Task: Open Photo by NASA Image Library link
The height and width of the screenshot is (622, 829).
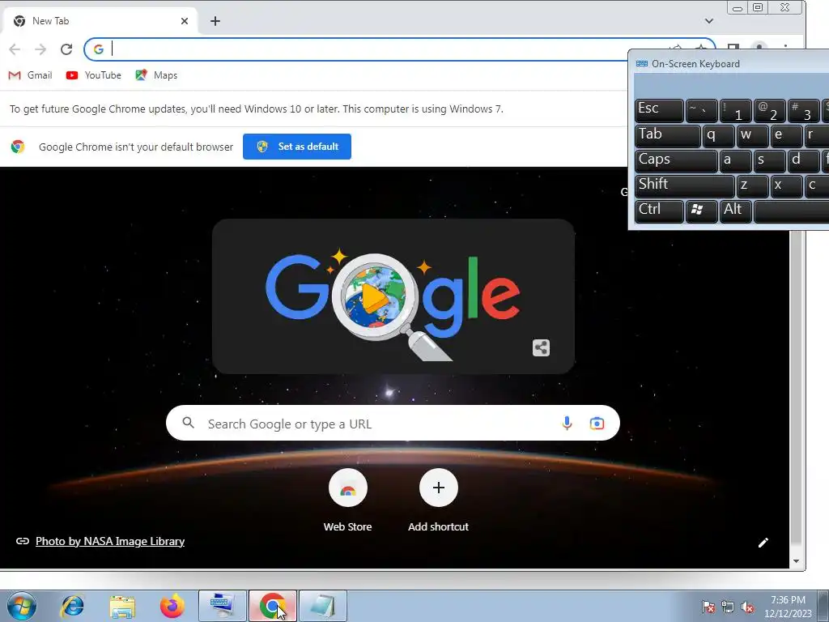Action: pos(110,541)
